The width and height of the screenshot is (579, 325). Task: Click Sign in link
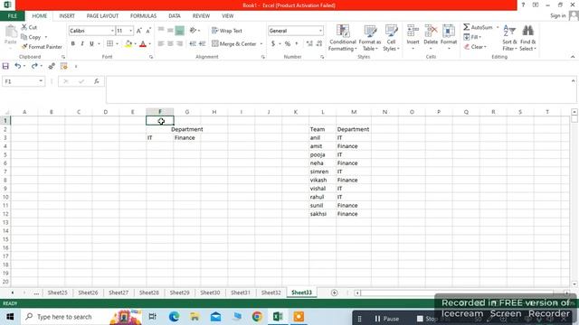click(x=557, y=16)
